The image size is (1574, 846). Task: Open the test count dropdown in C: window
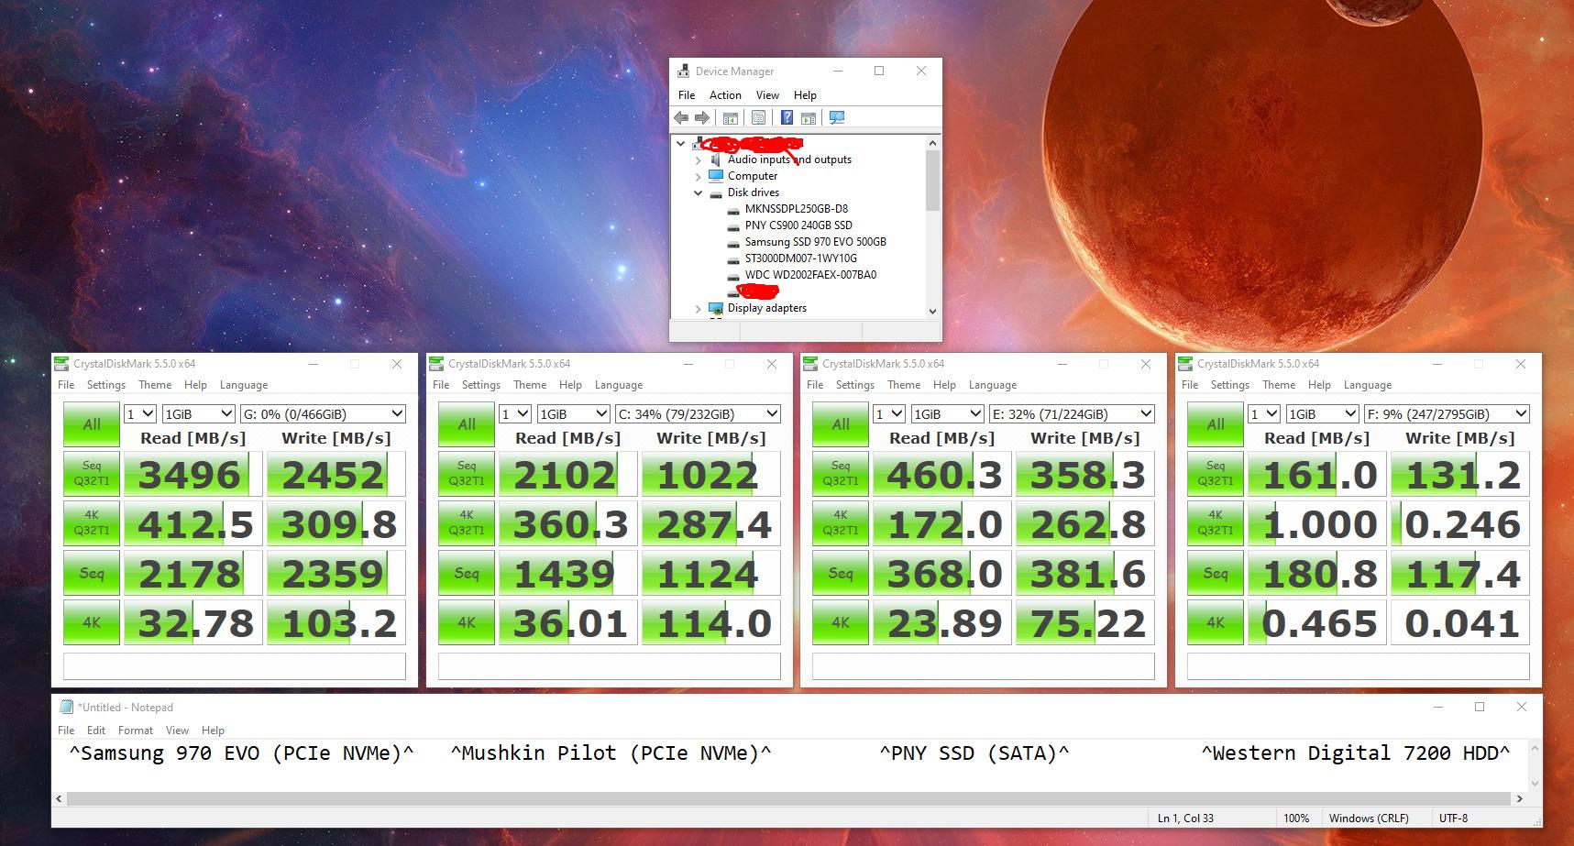point(515,413)
